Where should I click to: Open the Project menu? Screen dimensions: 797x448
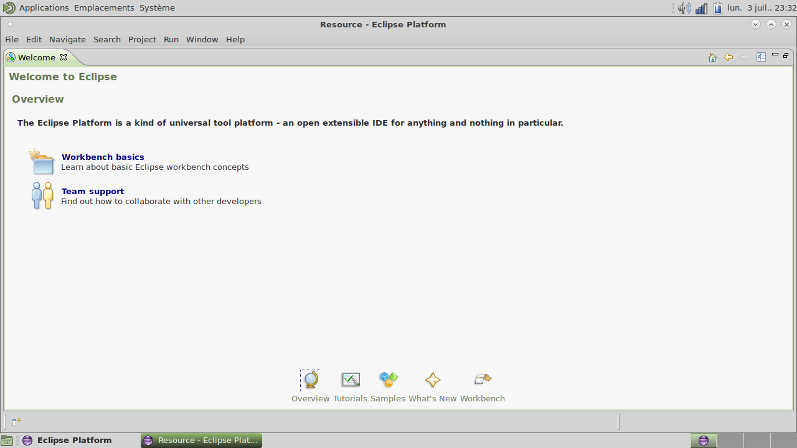click(142, 39)
